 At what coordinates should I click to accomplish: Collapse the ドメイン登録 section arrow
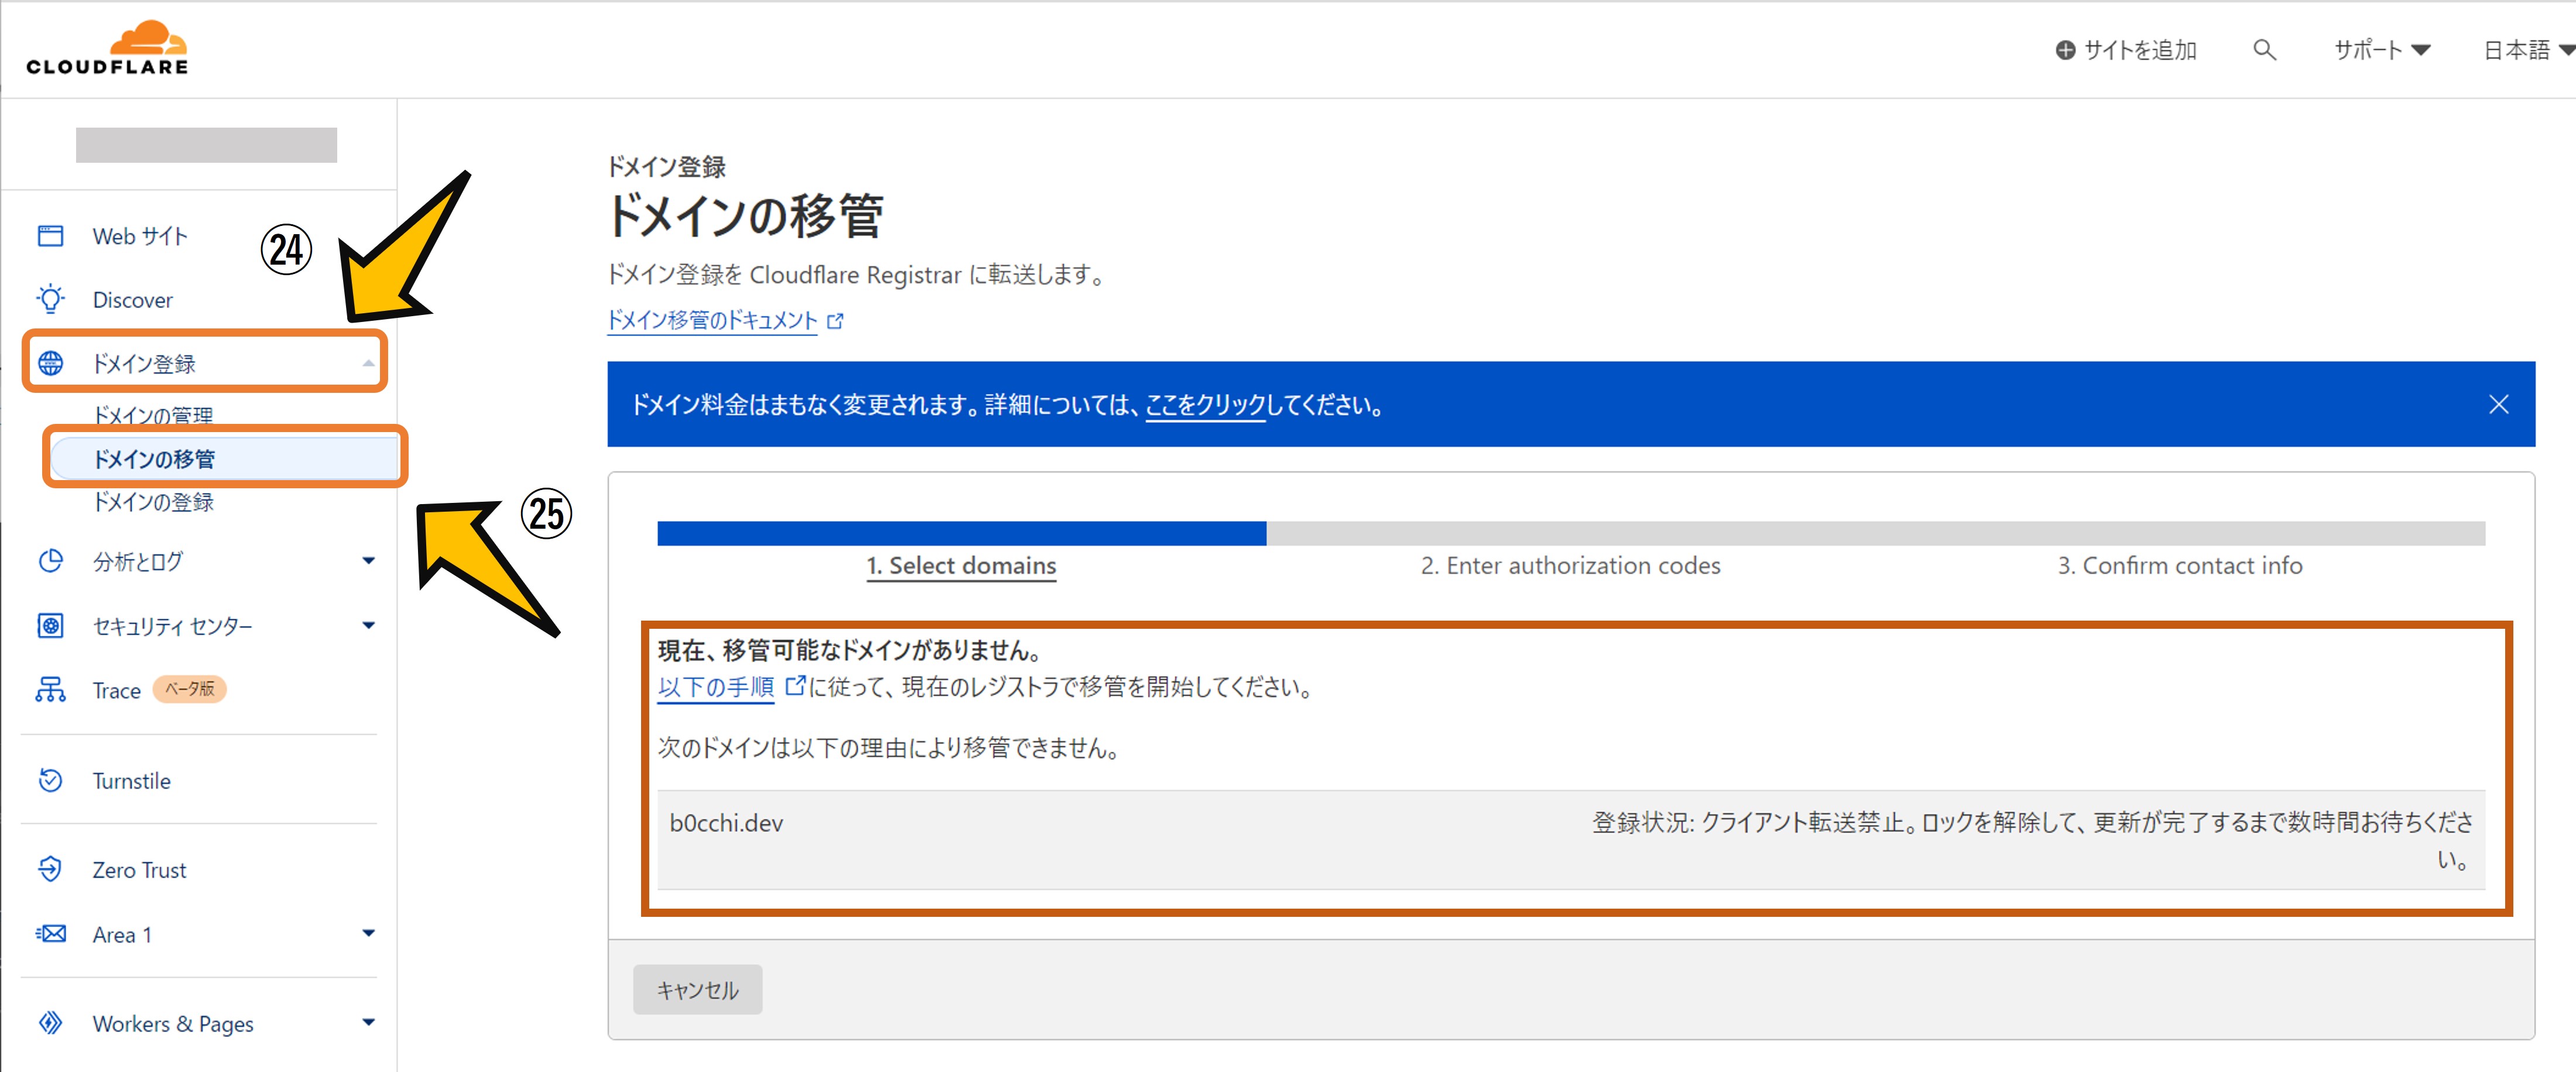click(368, 363)
